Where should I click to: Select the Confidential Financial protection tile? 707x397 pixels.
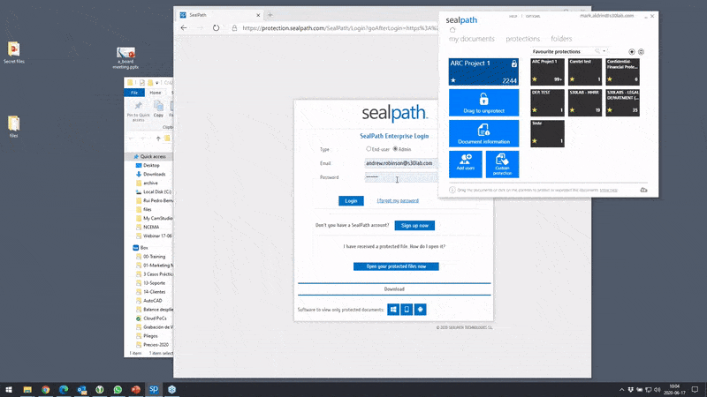click(x=622, y=71)
